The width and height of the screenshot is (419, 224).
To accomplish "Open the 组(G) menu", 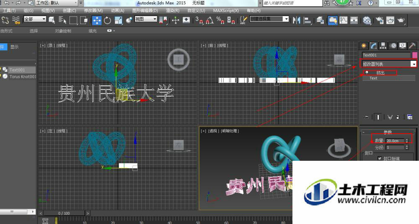I will pos(28,10).
